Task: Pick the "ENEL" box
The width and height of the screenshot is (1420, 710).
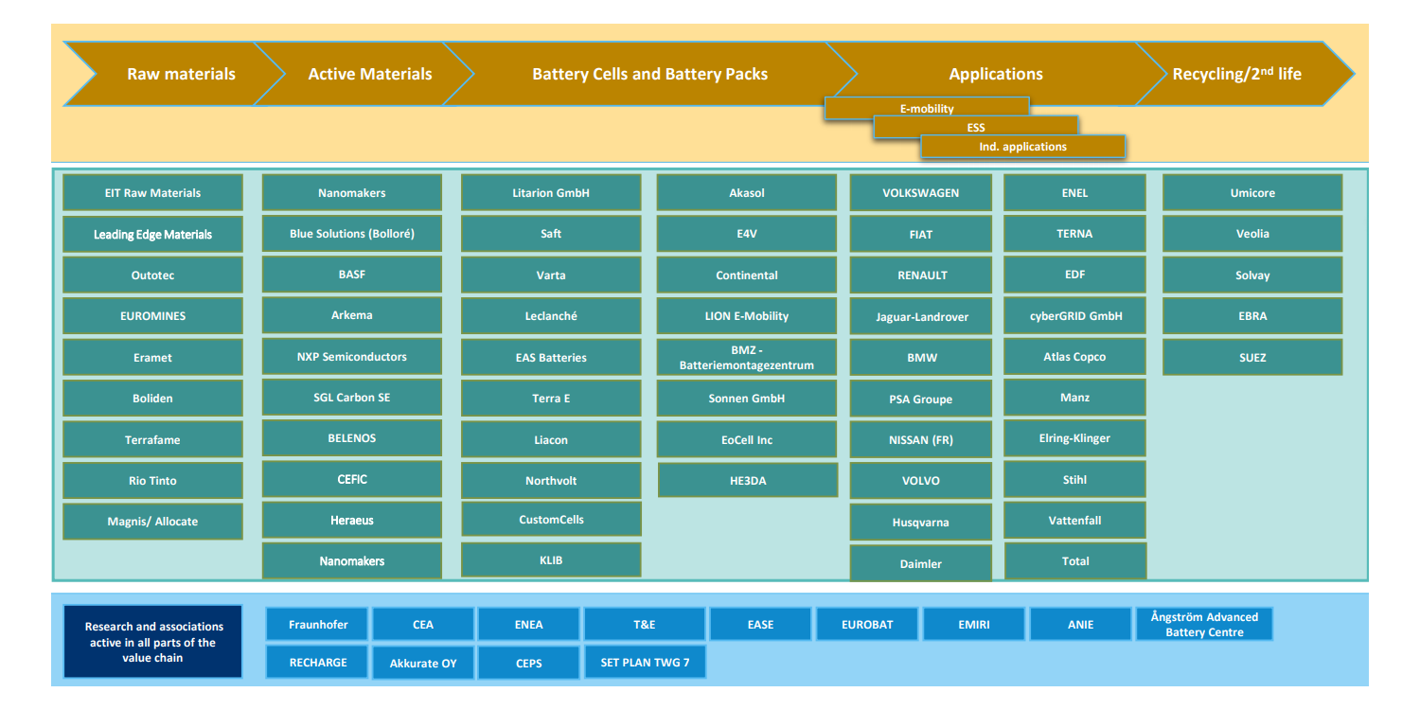Action: (x=1075, y=193)
